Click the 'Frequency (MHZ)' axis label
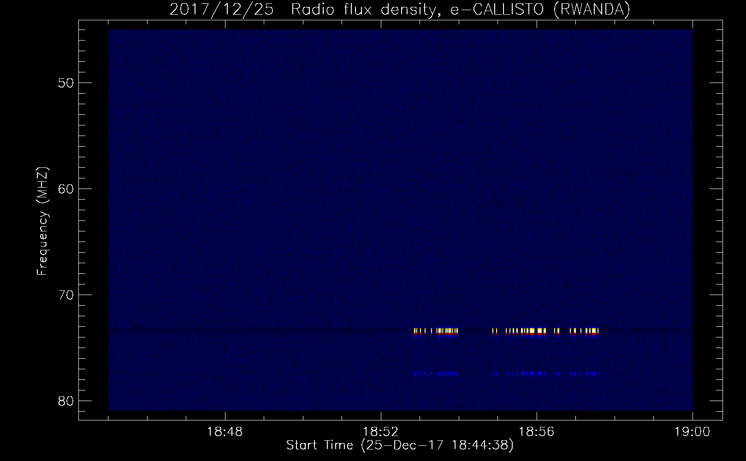The height and width of the screenshot is (461, 746). coord(43,221)
